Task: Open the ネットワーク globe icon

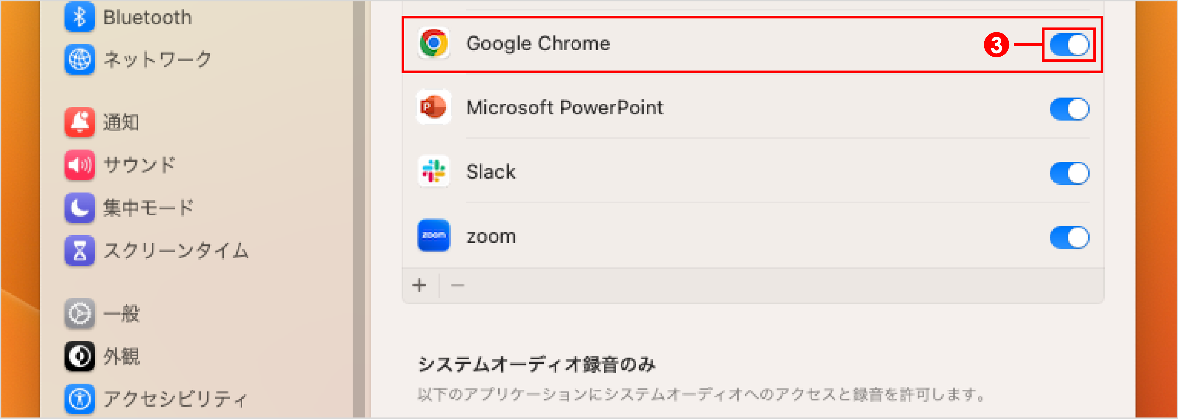Action: (79, 59)
